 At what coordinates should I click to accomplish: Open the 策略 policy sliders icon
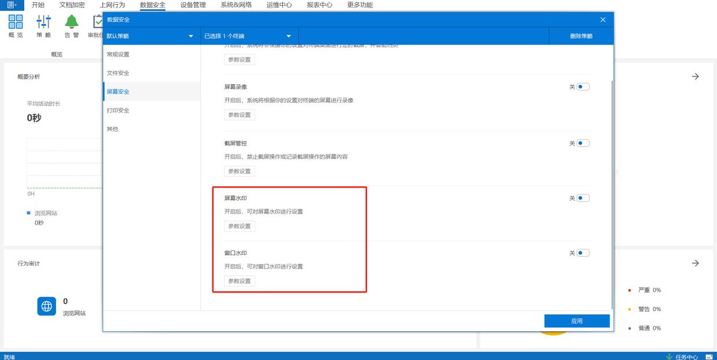(x=43, y=22)
